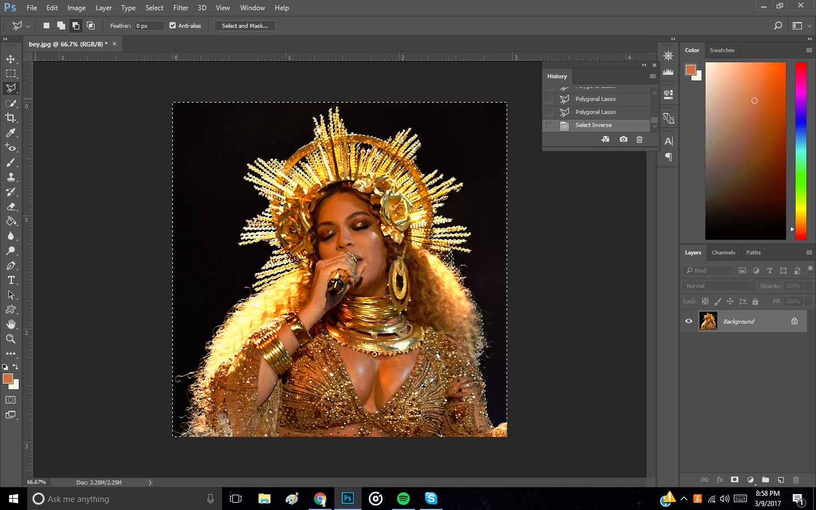816x510 pixels.
Task: Click the Background layer thumbnail
Action: coord(708,321)
